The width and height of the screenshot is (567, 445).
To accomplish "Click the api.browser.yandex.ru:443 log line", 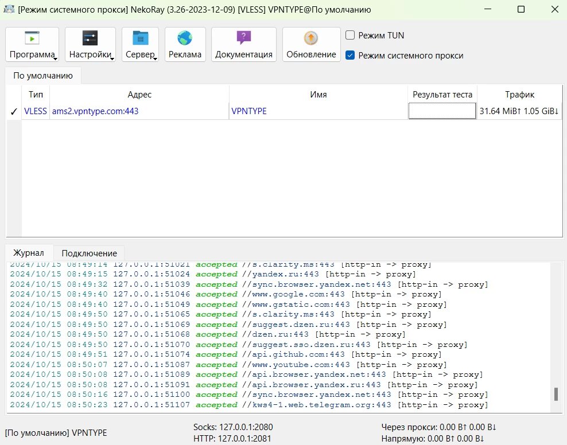I will coord(244,385).
